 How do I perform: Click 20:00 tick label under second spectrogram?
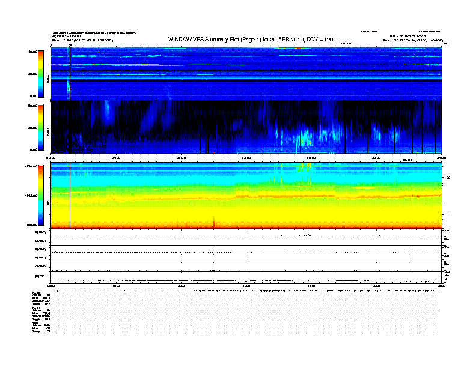pos(376,158)
